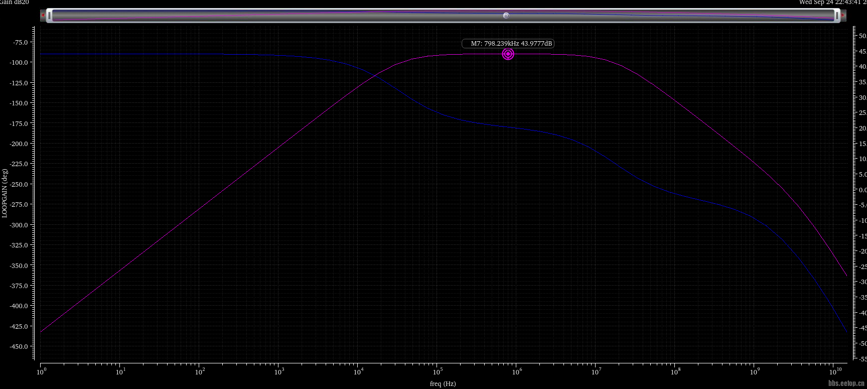Click the -450.0 tick on the phase axis
This screenshot has height=389, width=867.
18,347
